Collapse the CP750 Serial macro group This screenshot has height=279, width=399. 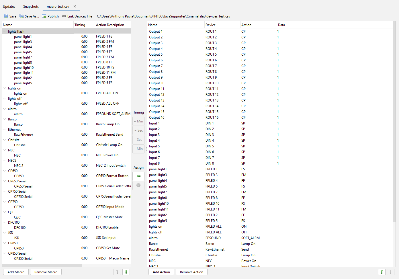[x=5, y=192]
